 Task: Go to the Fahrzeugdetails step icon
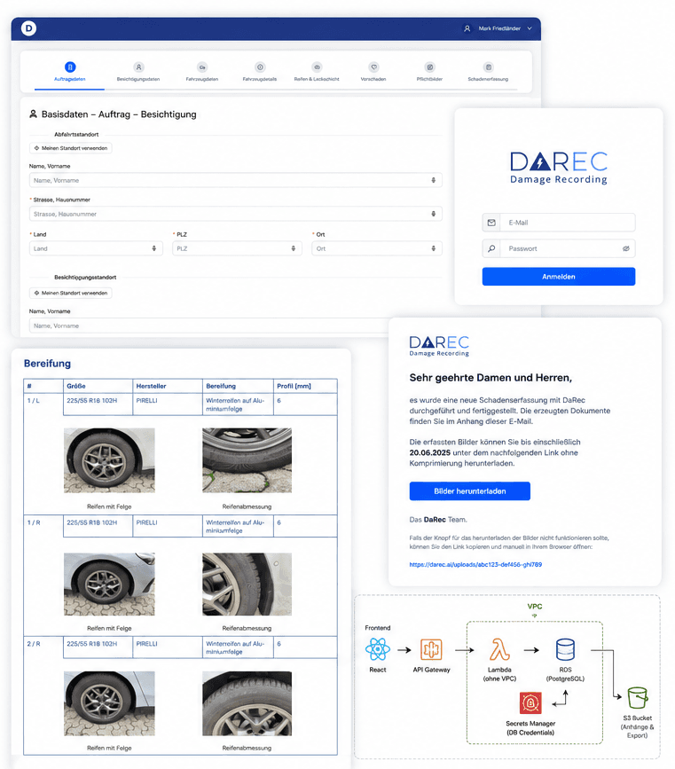click(x=260, y=67)
